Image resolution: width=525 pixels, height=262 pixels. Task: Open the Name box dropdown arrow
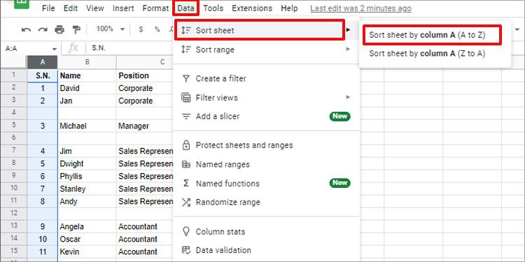point(54,49)
